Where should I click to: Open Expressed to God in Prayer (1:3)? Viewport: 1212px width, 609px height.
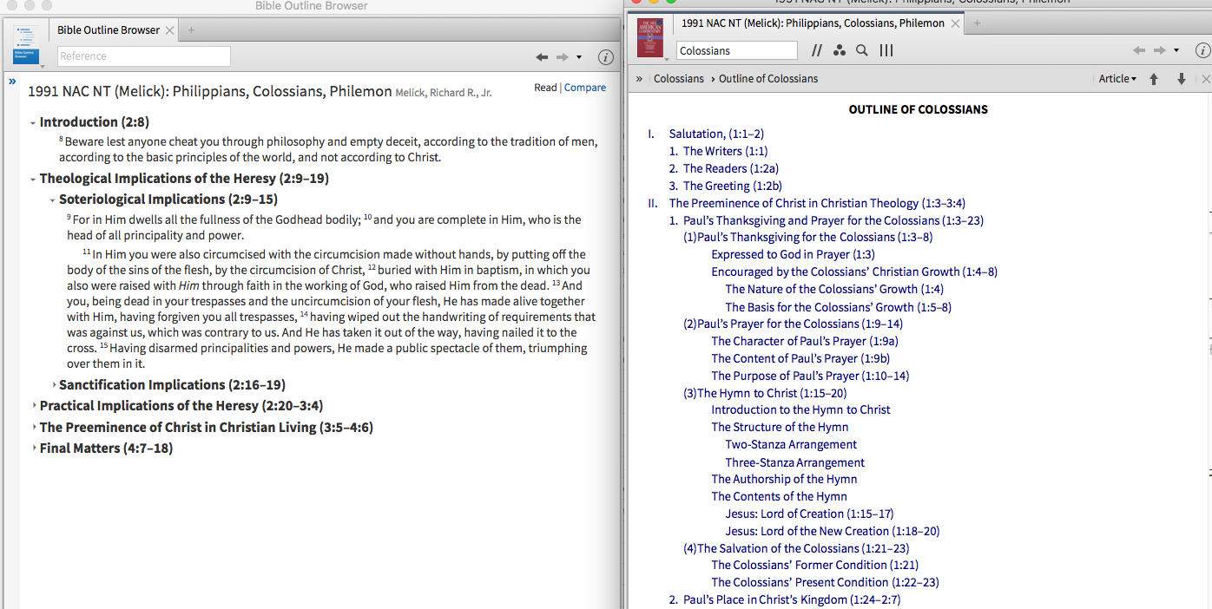pos(793,255)
